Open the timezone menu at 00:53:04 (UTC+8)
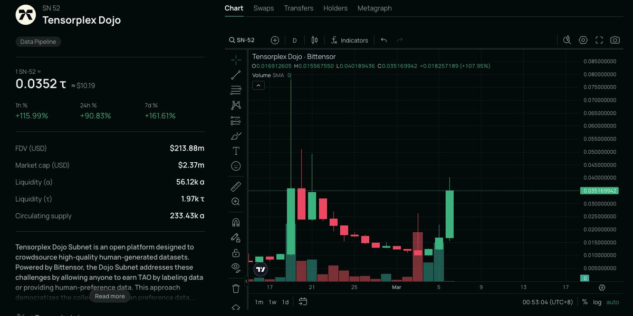This screenshot has height=316, width=633. [x=547, y=302]
